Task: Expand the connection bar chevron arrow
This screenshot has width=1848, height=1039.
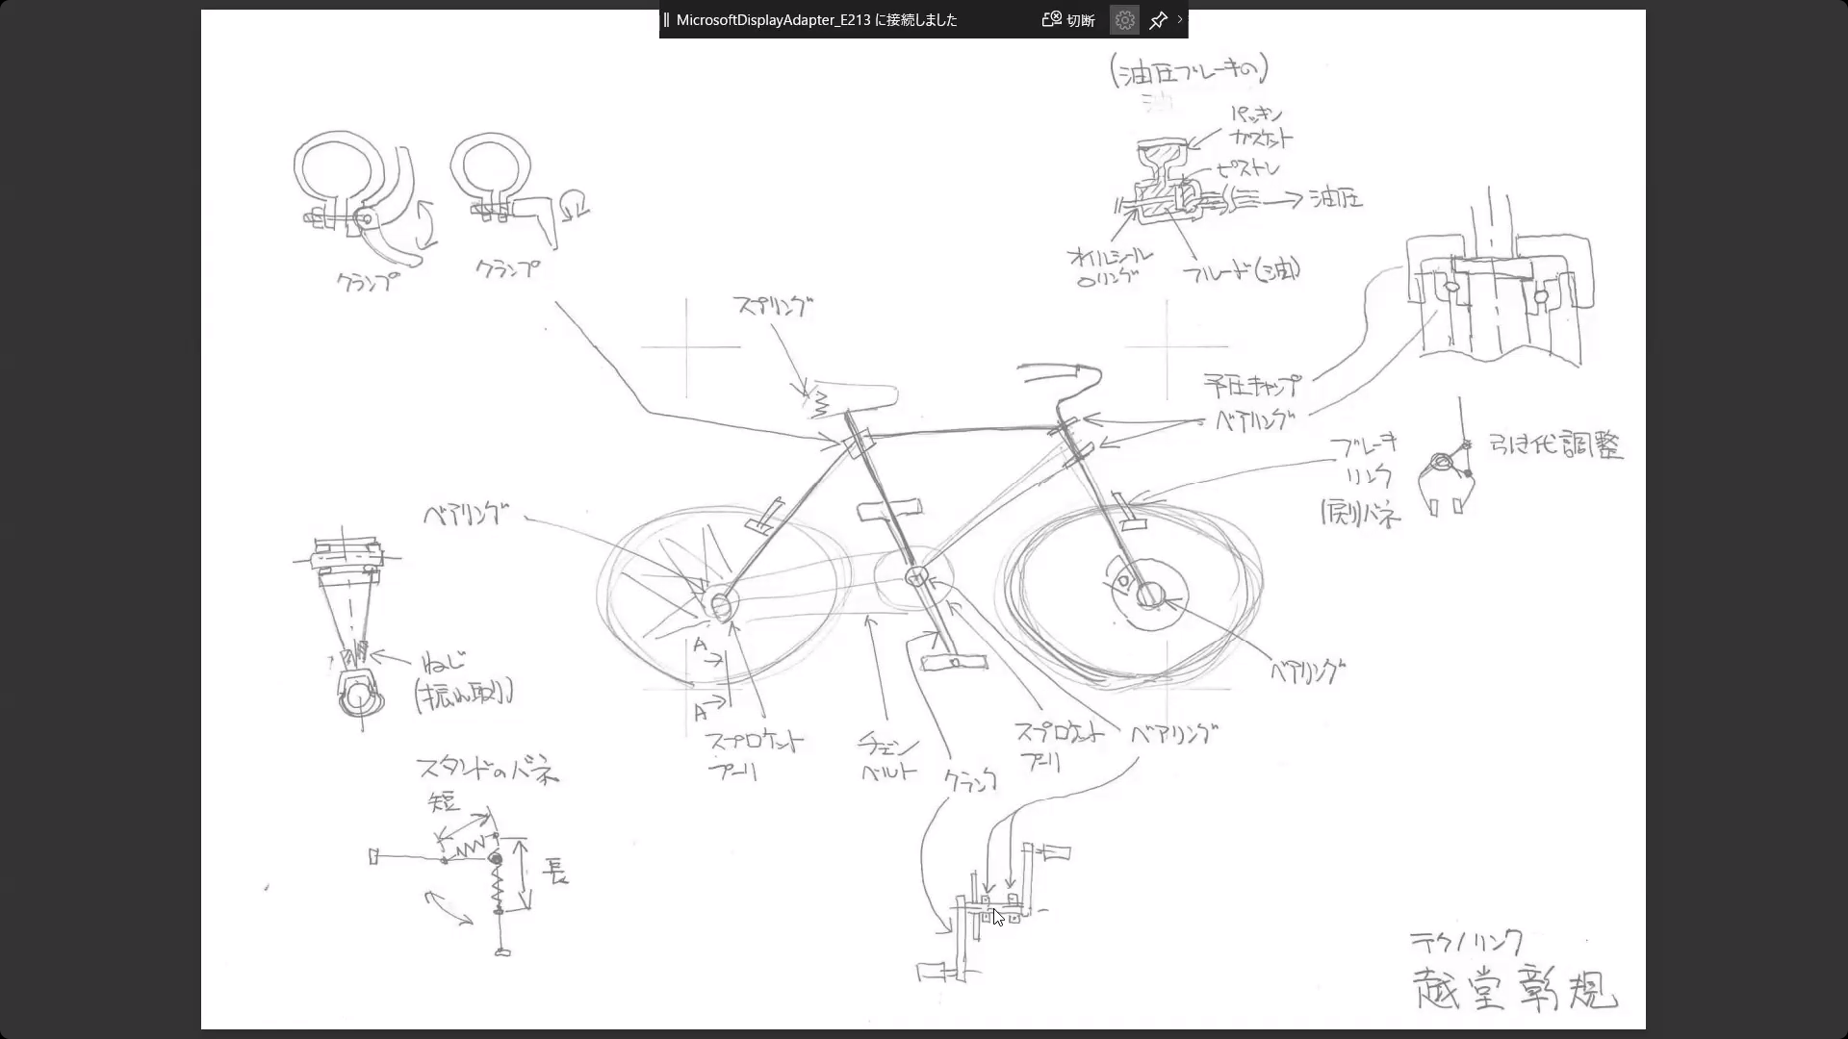Action: click(x=1180, y=19)
